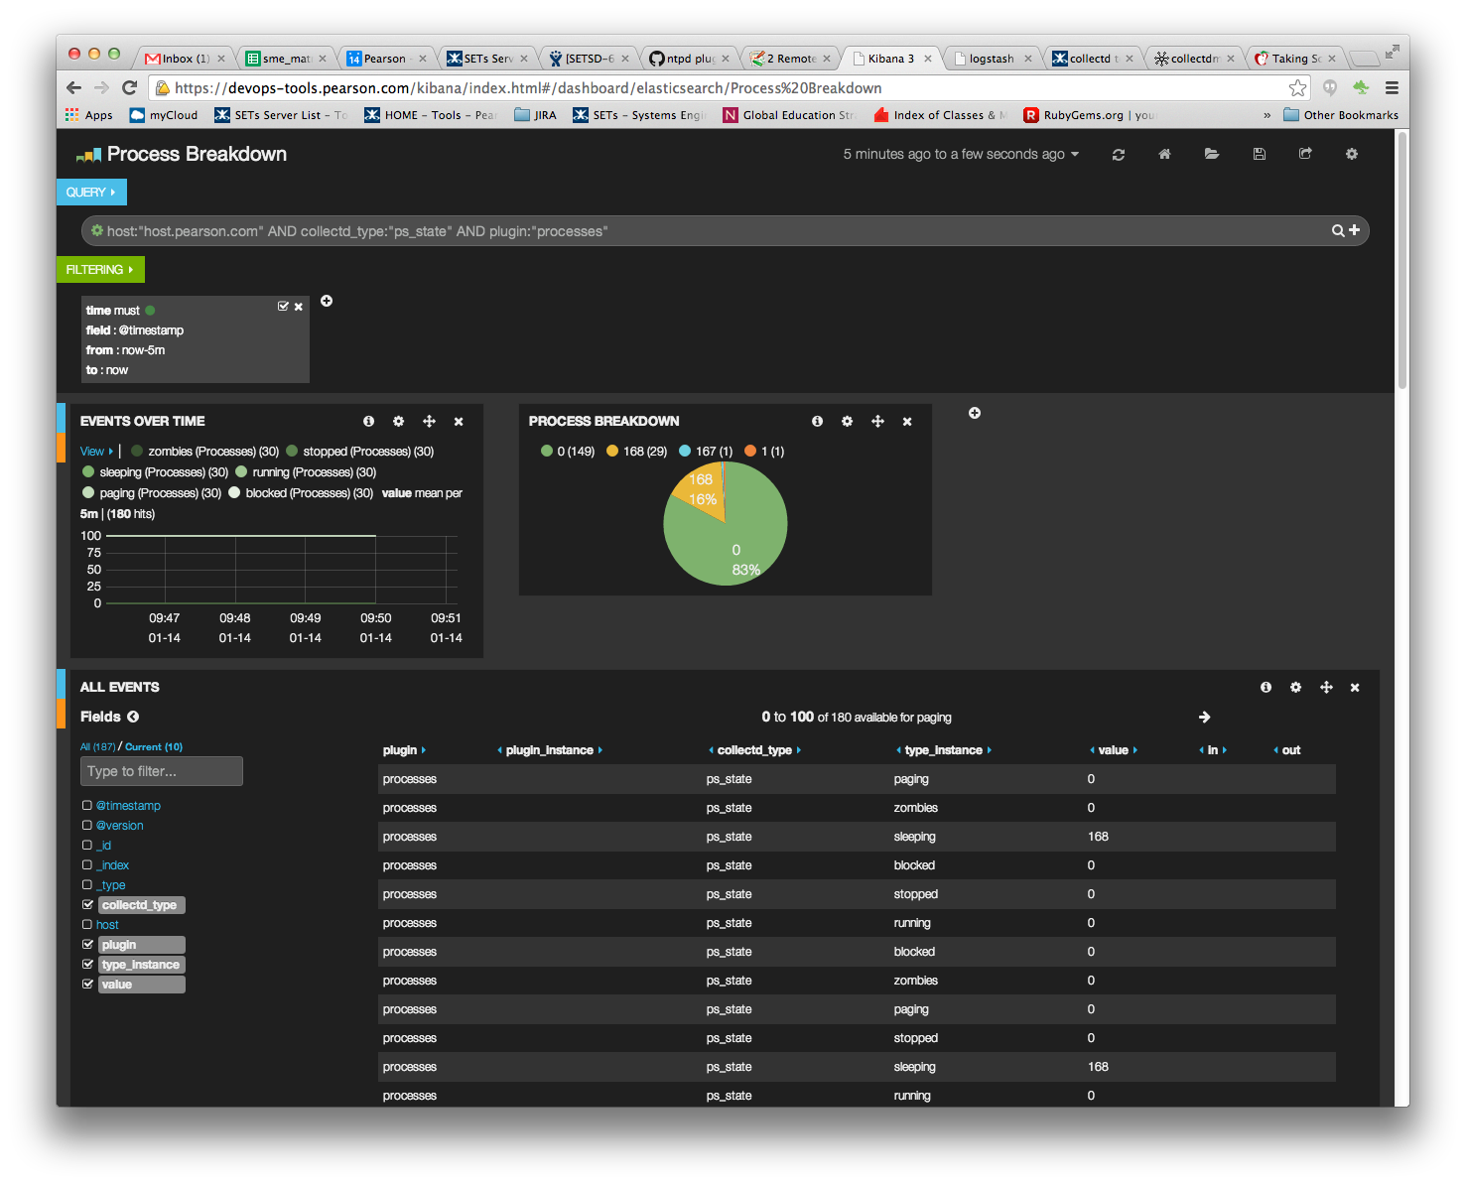Remove the time filter with x icon
The image size is (1466, 1185).
tap(298, 307)
